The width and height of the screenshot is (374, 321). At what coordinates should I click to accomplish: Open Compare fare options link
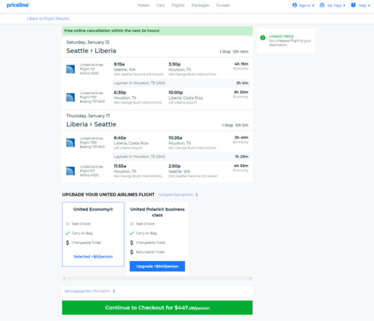tap(175, 195)
